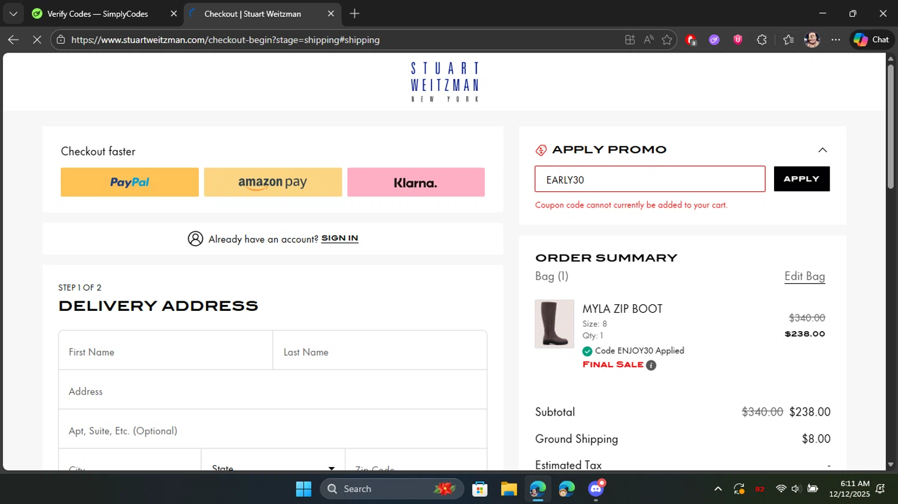Click the First Name field
Viewport: 898px width, 504px height.
point(166,350)
